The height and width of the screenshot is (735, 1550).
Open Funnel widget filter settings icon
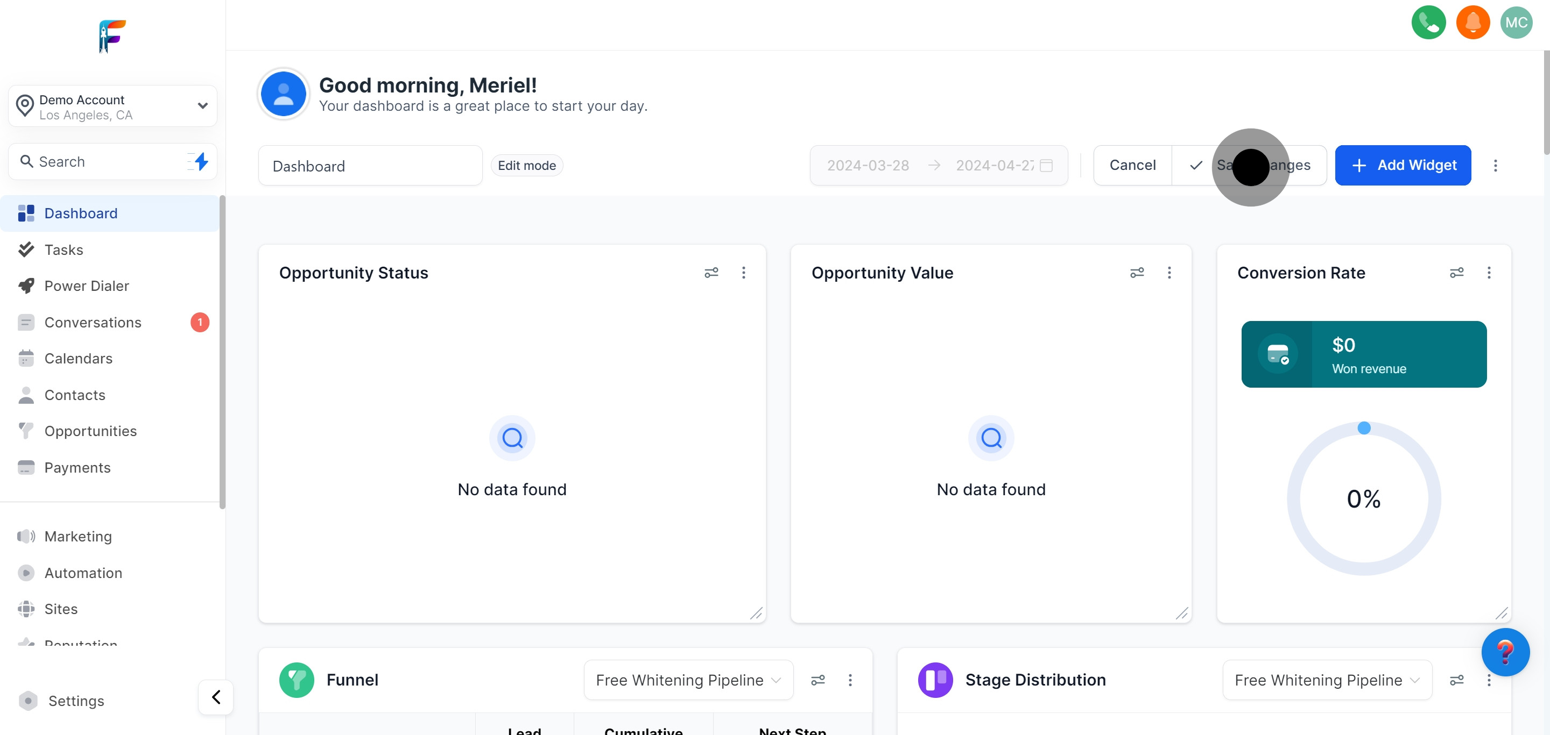tap(818, 680)
